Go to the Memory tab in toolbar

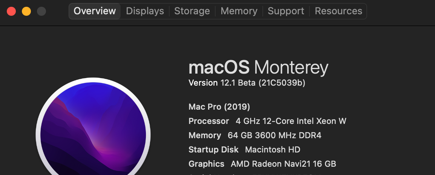[239, 11]
